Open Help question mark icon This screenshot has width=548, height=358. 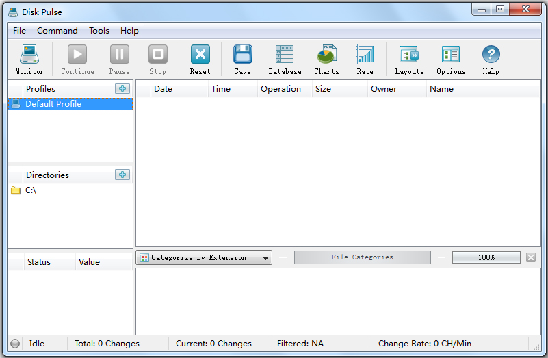491,60
